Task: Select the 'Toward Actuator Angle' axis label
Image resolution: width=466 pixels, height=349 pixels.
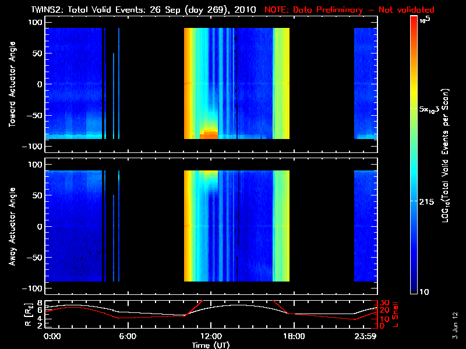Action: [10, 85]
